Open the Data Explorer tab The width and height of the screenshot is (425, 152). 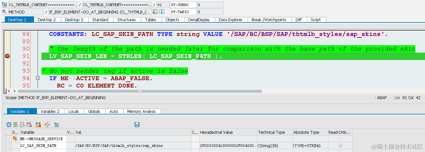click(231, 20)
